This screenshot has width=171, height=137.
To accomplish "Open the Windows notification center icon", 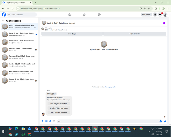I will pyautogui.click(x=167, y=132).
